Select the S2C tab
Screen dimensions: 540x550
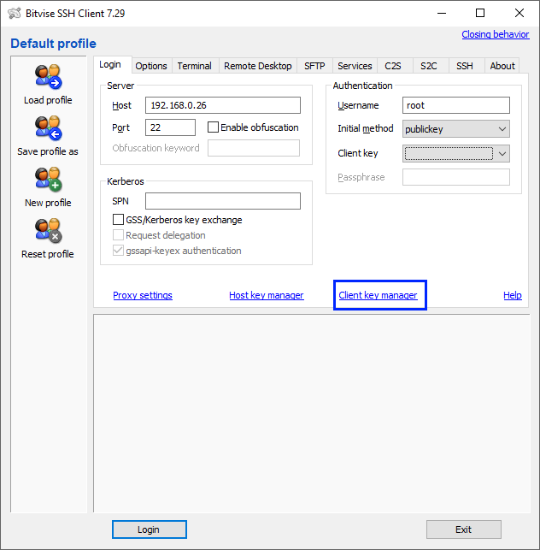pos(429,66)
